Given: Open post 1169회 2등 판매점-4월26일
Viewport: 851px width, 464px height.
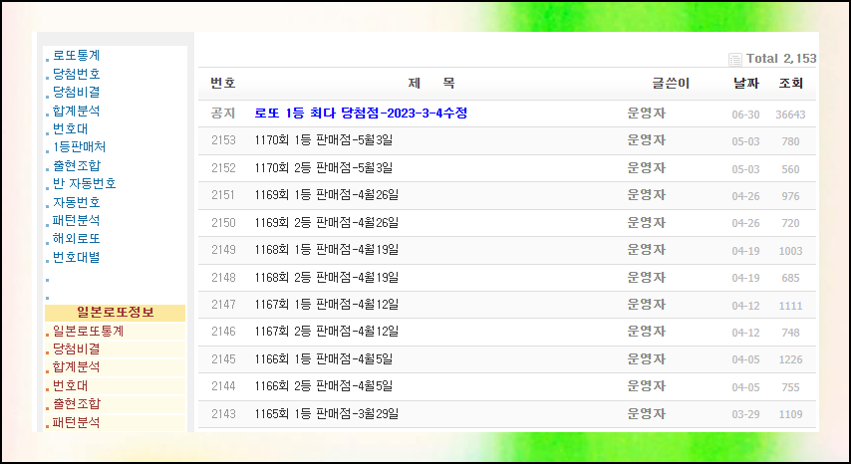Looking at the screenshot, I should 326,223.
